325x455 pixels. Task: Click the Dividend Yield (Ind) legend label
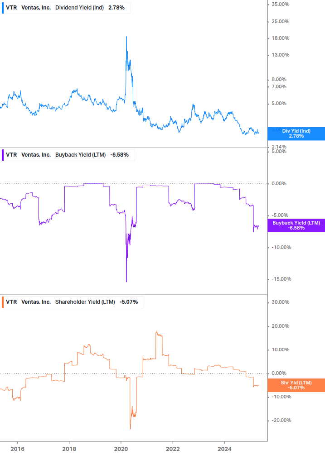coord(79,8)
